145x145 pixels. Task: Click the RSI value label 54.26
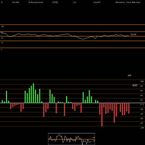pos(133,35)
